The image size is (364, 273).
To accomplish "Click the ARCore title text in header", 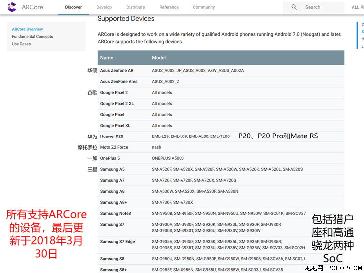I will pos(32,7).
